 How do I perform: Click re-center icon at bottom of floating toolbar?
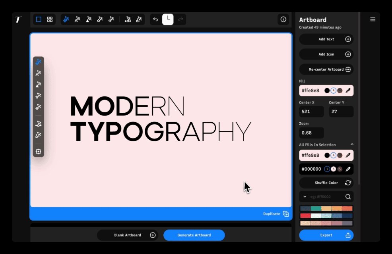coord(38,152)
